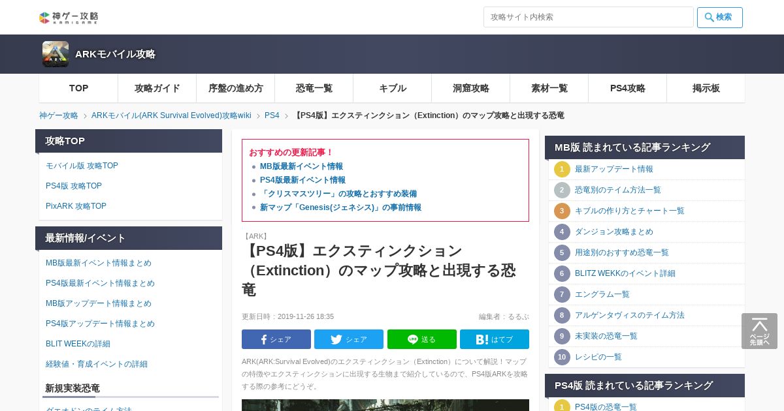Open MB版最新イベント情報まとめ sidebar link
This screenshot has height=411, width=784.
99,263
